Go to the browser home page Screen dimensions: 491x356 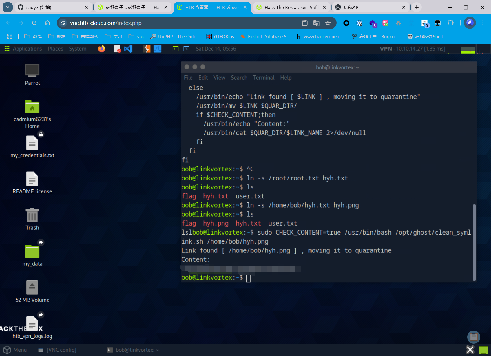[x=47, y=23]
